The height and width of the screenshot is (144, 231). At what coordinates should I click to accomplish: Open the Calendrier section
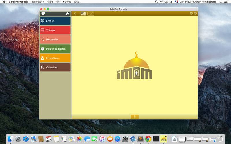coord(55,67)
